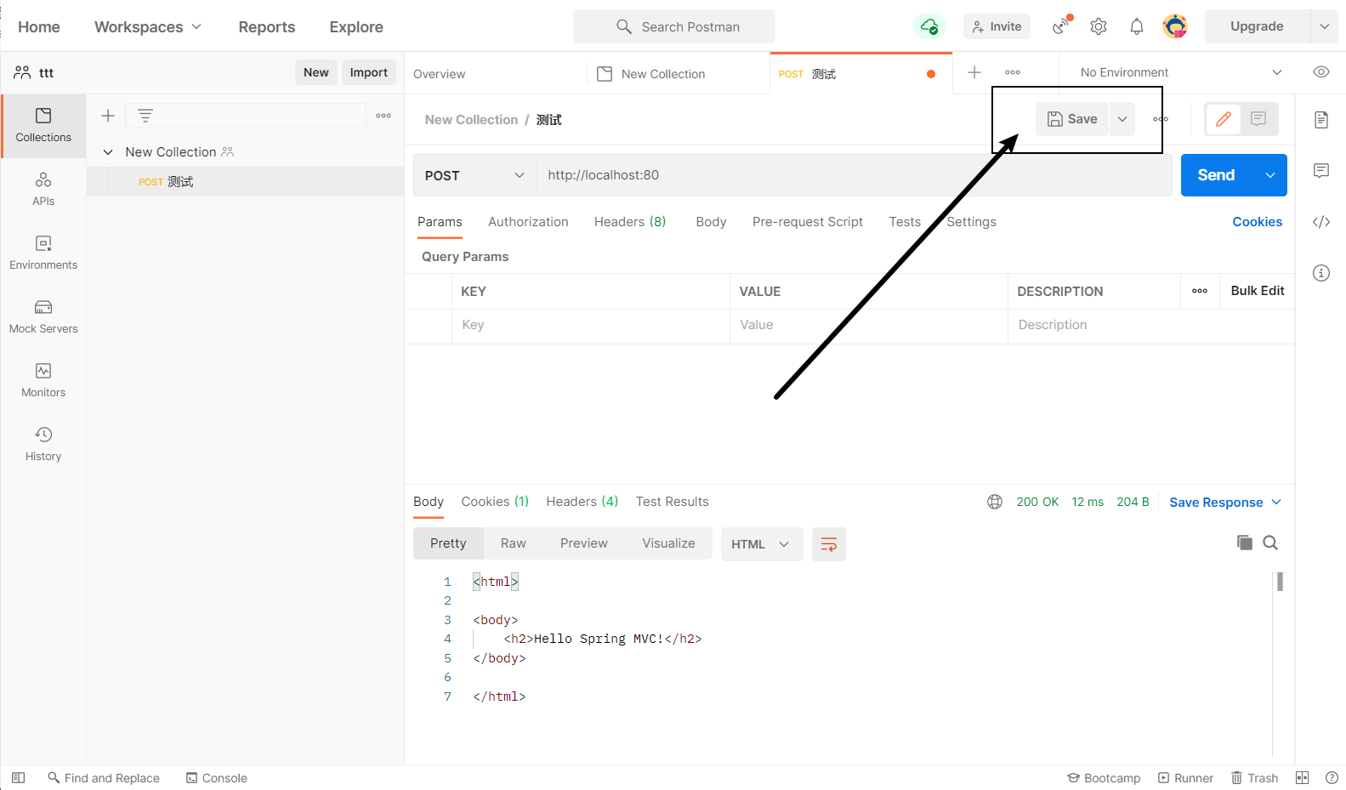This screenshot has width=1346, height=790.
Task: Click the cloud sync status icon
Action: coord(929,26)
